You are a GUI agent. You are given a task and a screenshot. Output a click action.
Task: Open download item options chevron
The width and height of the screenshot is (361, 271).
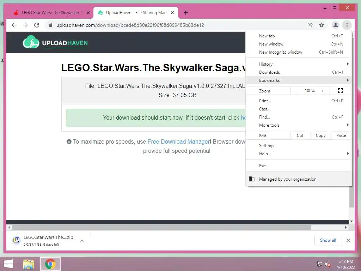coord(82,241)
